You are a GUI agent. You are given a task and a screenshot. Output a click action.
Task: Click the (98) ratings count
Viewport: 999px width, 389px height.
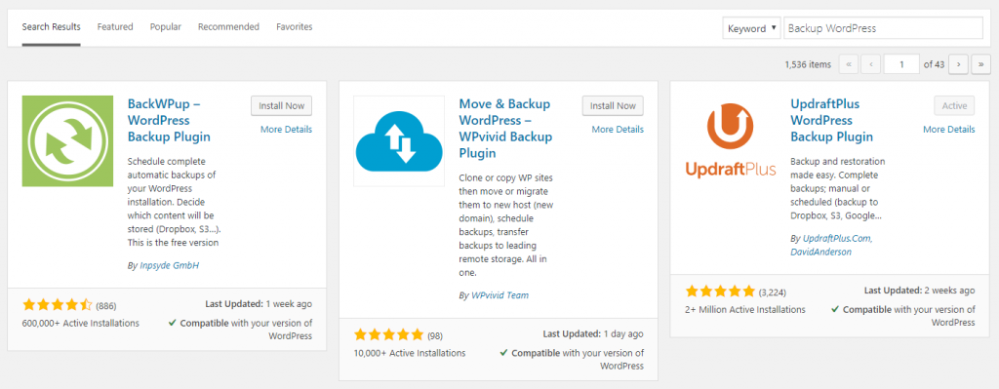coord(435,336)
